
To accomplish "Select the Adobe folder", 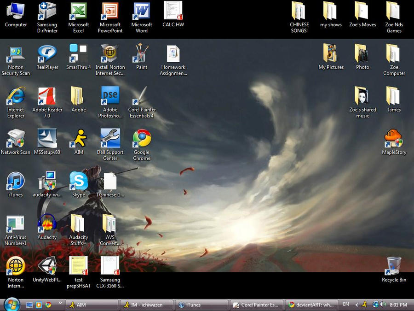I will tap(78, 100).
